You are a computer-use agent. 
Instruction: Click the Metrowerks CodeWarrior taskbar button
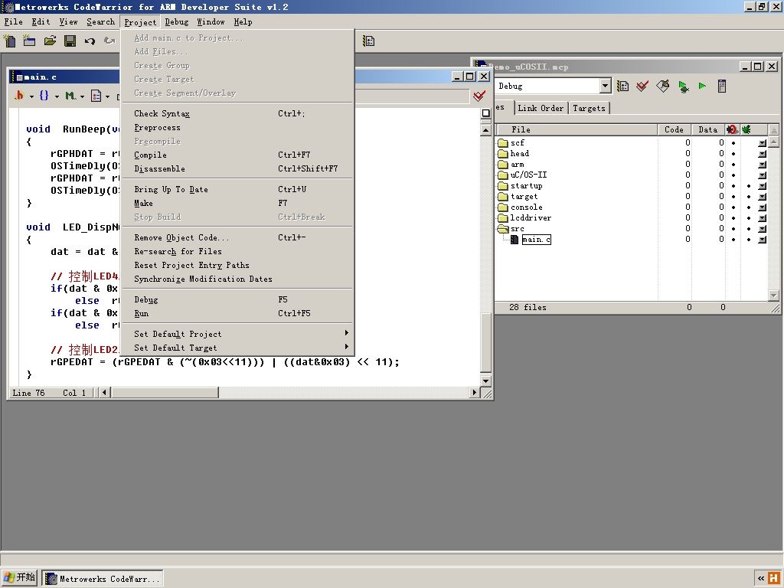click(x=103, y=579)
